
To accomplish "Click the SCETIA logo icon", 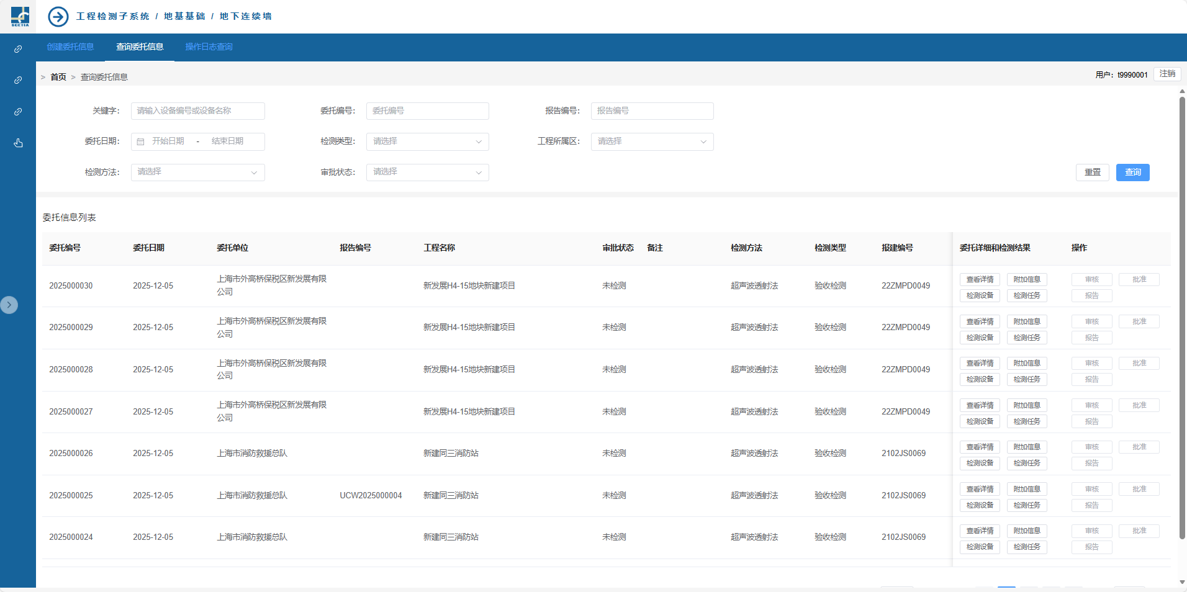I will coord(20,16).
